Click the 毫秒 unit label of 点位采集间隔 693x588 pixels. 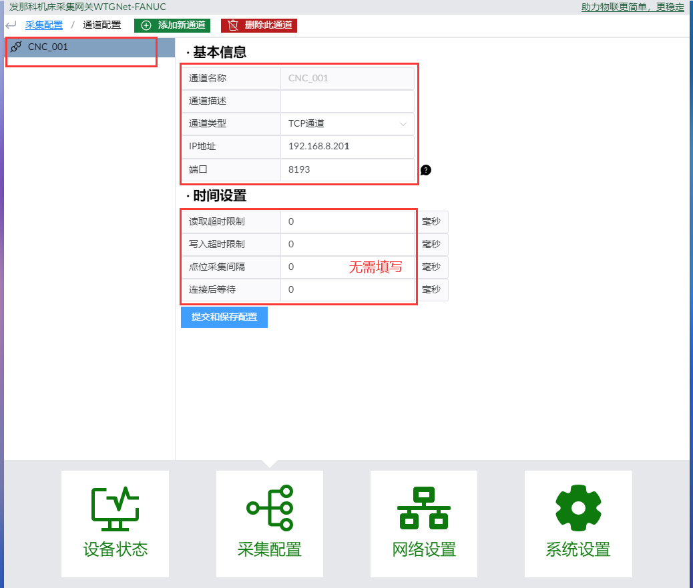tap(431, 267)
